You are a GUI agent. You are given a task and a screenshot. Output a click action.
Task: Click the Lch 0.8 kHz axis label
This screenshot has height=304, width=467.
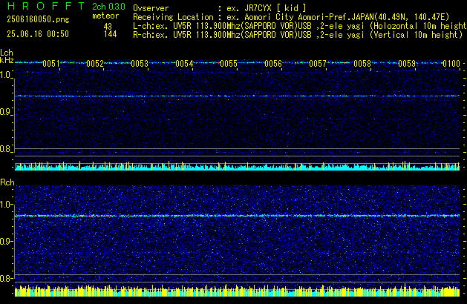pyautogui.click(x=5, y=149)
